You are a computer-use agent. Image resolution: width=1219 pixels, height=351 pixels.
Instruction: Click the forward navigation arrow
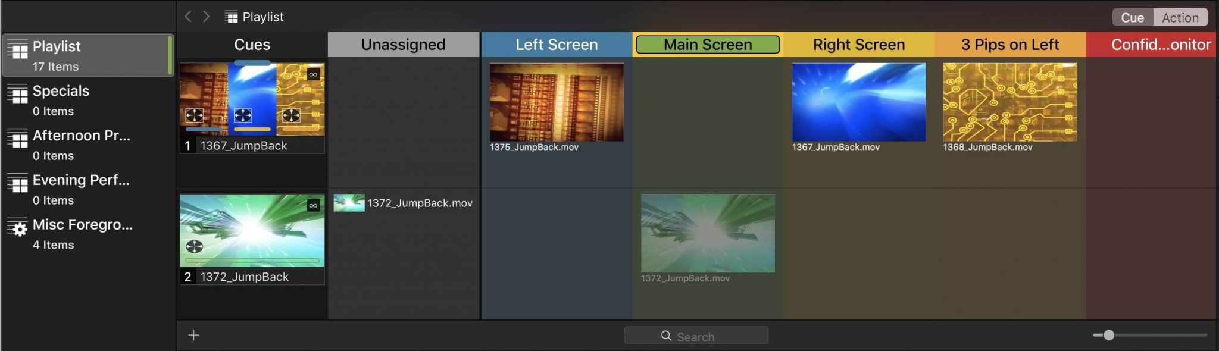coord(207,17)
